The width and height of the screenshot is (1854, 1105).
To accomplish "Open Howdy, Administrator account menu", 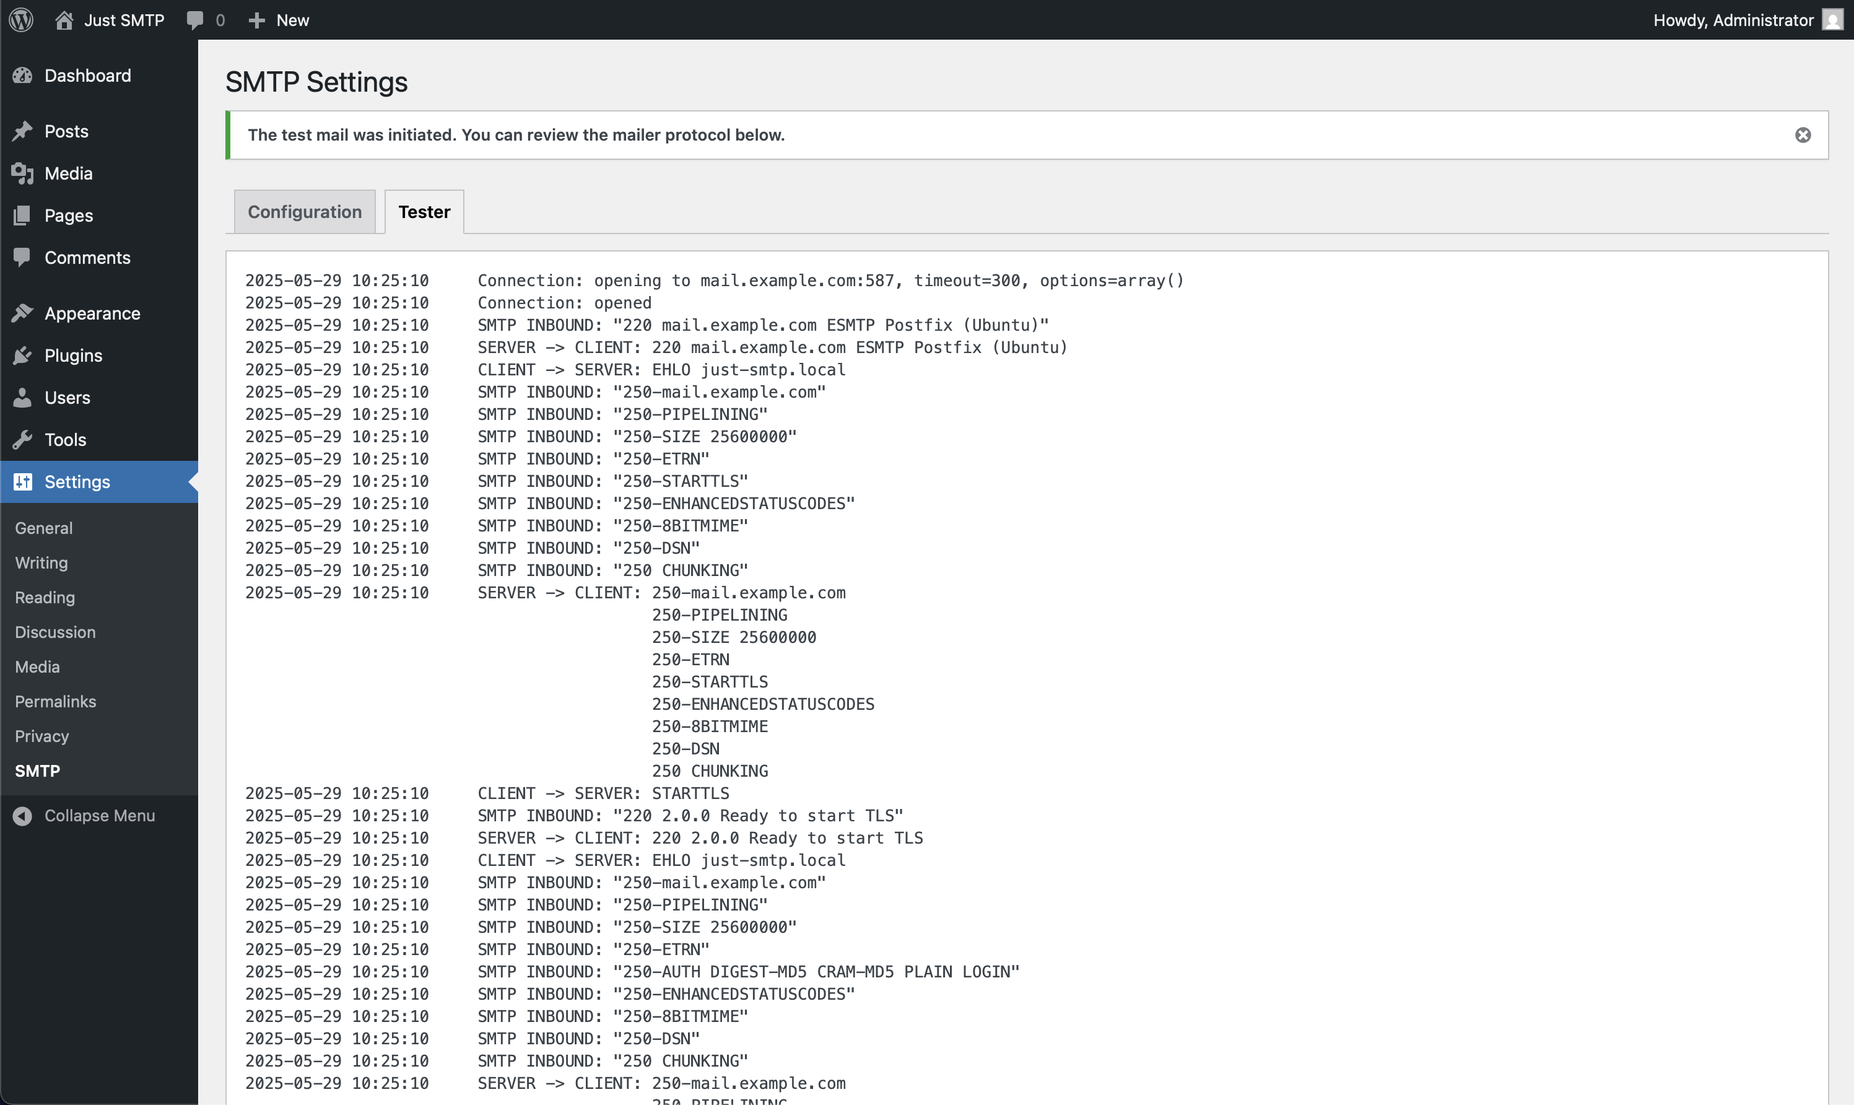I will [x=1733, y=20].
